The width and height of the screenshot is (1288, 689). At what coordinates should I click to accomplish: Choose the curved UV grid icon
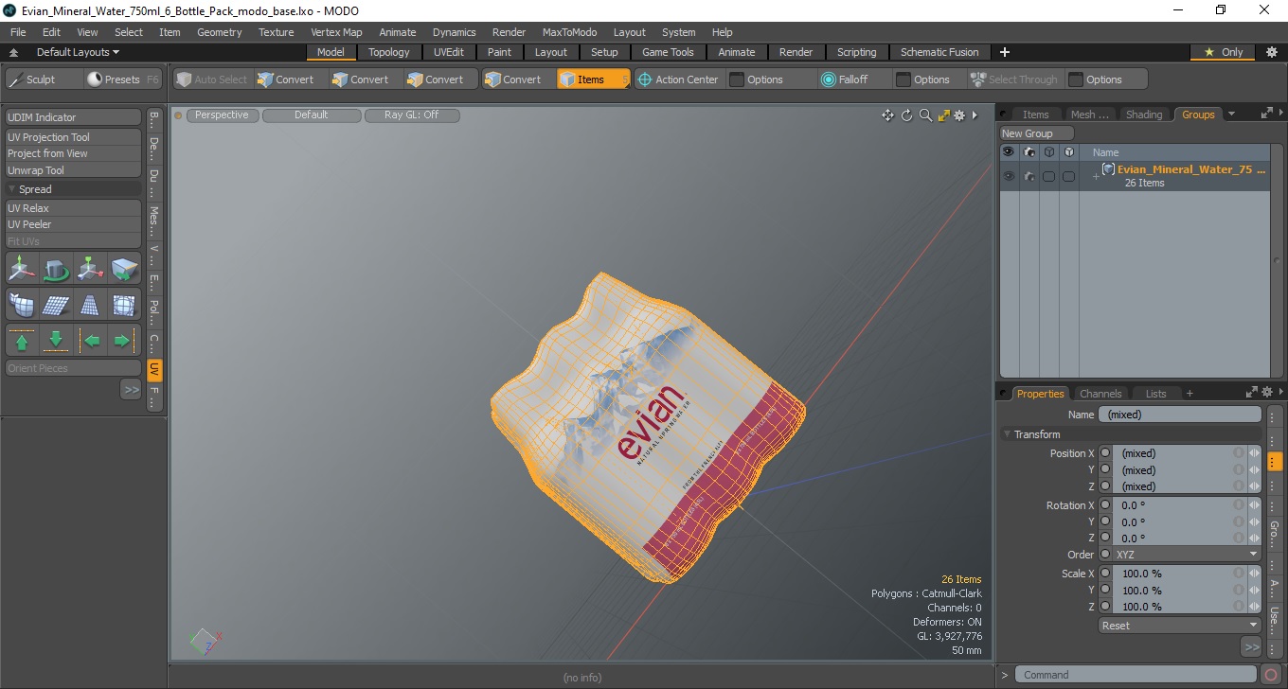[x=23, y=305]
